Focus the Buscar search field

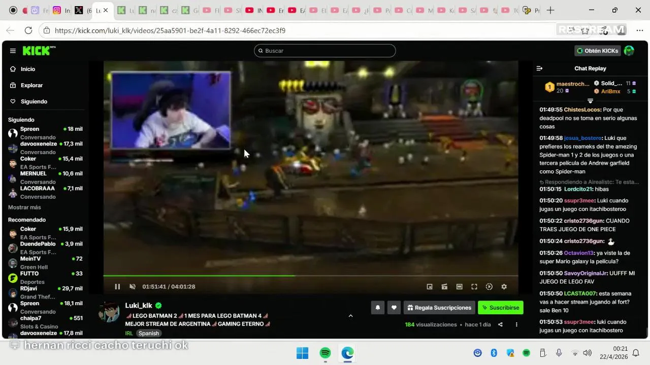[325, 51]
